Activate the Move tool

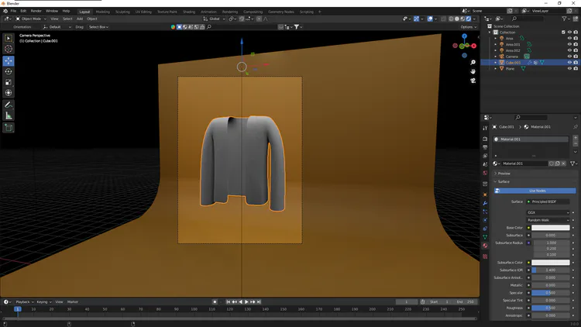click(x=9, y=60)
